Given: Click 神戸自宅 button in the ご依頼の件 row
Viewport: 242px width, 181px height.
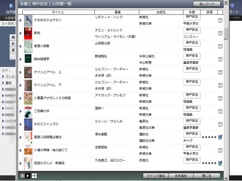Looking at the screenshot, I should point(192,108).
